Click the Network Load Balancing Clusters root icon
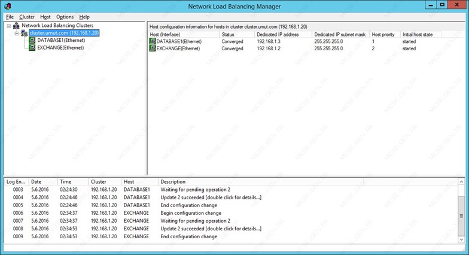469x255 pixels. [x=16, y=26]
